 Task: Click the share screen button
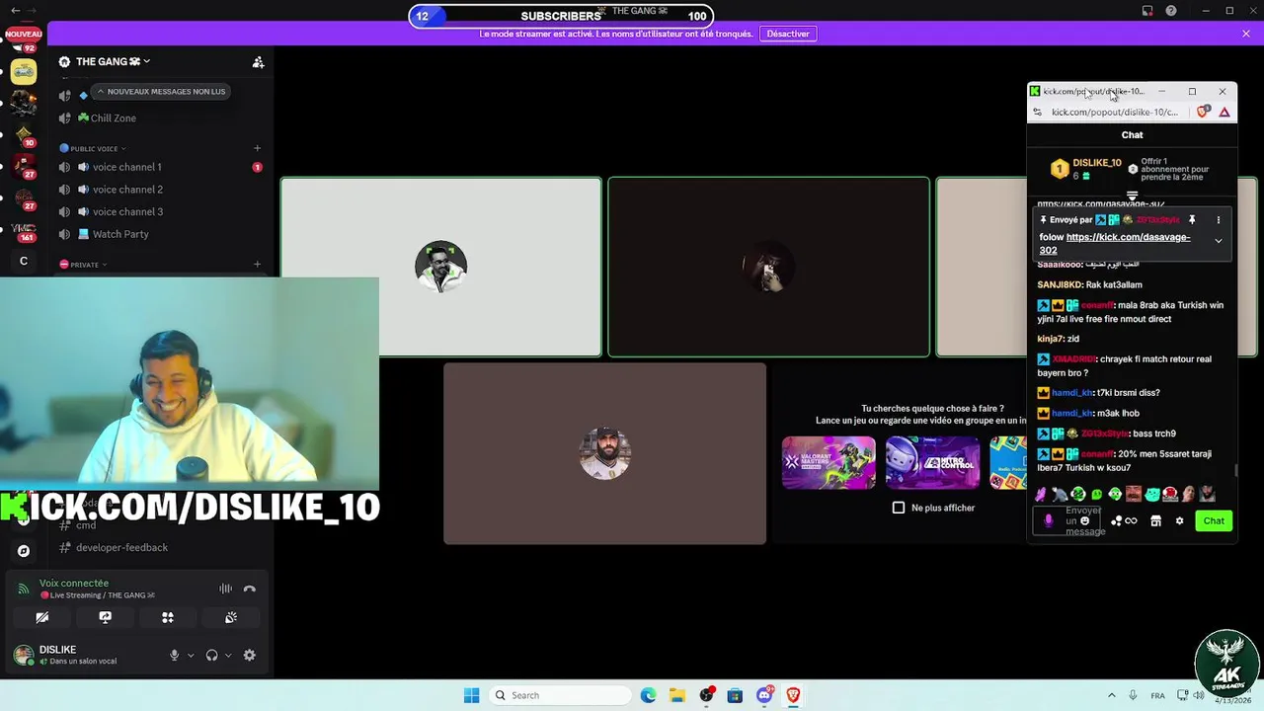click(x=105, y=617)
